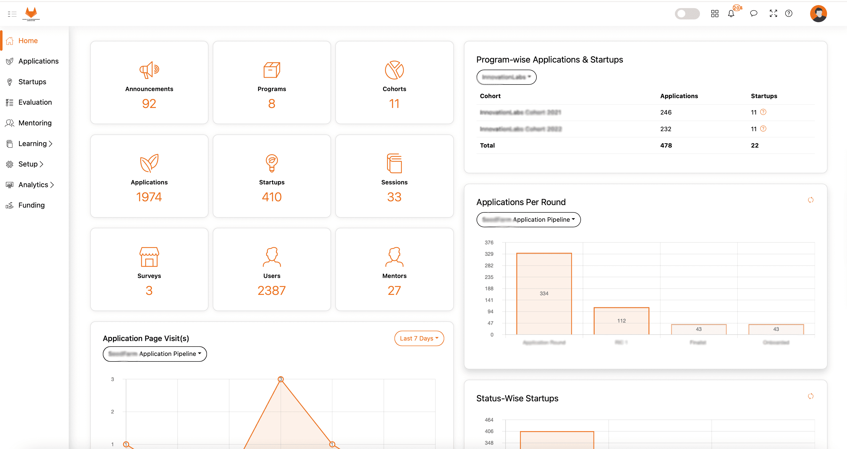The height and width of the screenshot is (449, 847).
Task: Click the 112 bar in chart
Action: [621, 321]
